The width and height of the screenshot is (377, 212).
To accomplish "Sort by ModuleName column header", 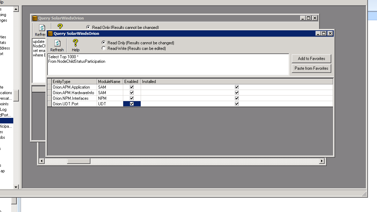I will tap(110, 82).
